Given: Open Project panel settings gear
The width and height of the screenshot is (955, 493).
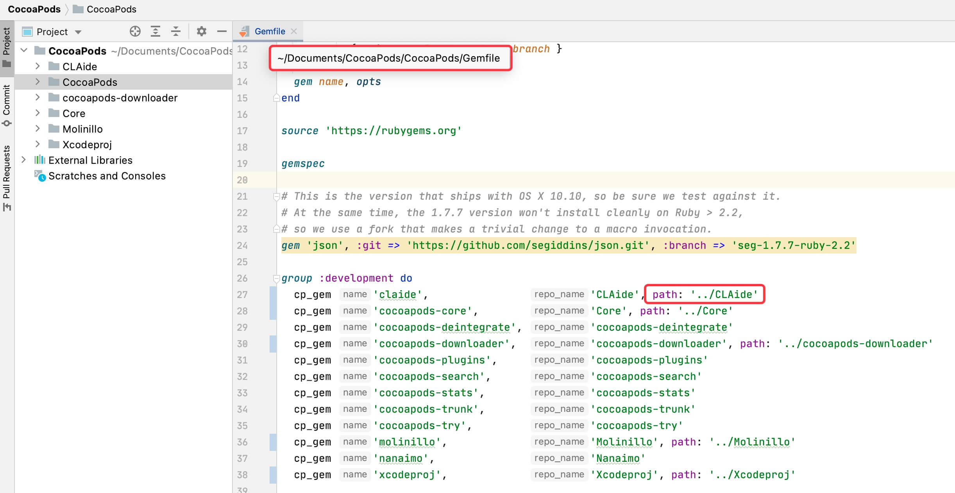Looking at the screenshot, I should pyautogui.click(x=201, y=31).
